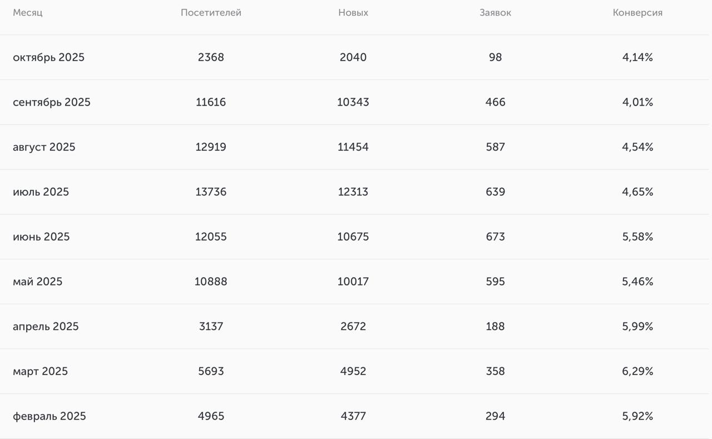Select the "март 2025" month label
This screenshot has width=712, height=439.
40,371
